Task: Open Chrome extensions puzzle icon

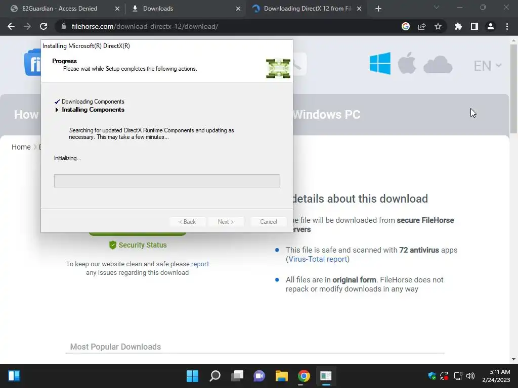Action: (458, 26)
